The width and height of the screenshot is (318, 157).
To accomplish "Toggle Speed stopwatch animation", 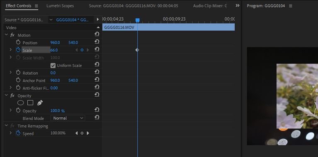I will point(18,133).
